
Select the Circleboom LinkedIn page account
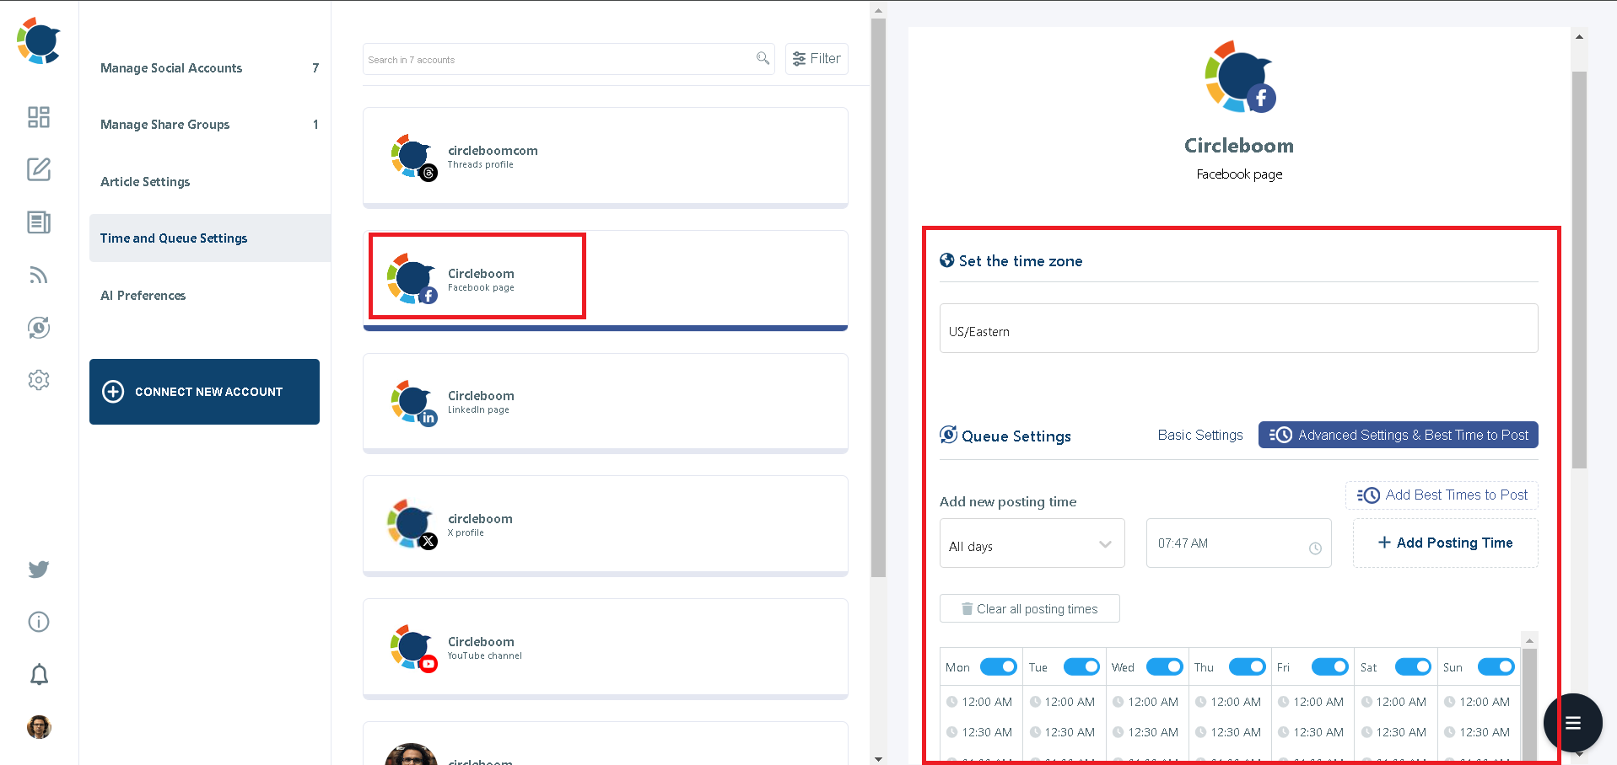tap(604, 402)
